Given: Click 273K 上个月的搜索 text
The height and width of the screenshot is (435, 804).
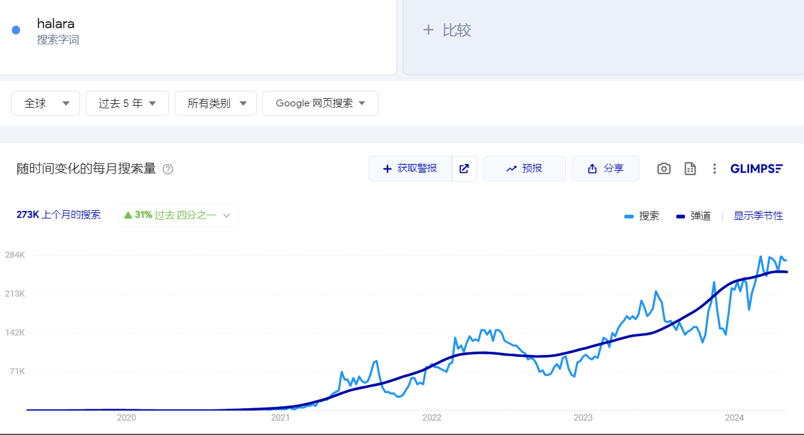Looking at the screenshot, I should pyautogui.click(x=58, y=215).
